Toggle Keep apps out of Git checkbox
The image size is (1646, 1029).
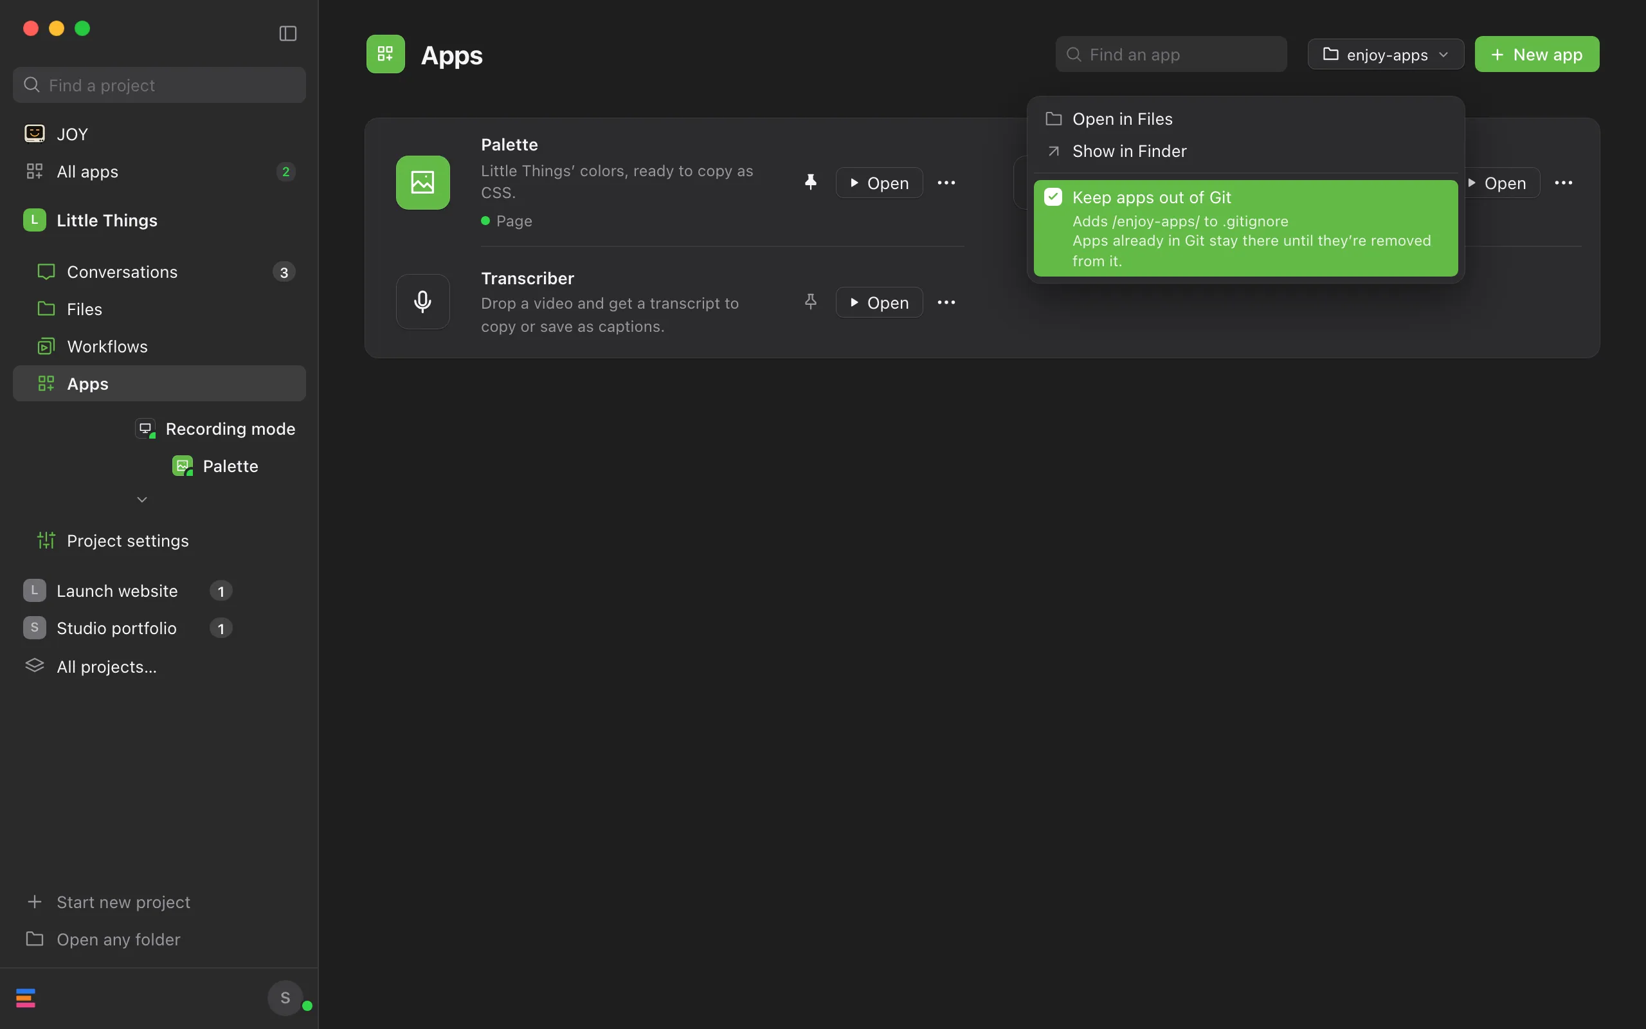[x=1053, y=197]
